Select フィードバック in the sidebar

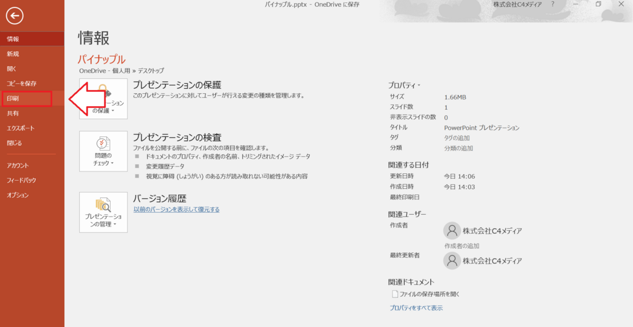coord(32,180)
